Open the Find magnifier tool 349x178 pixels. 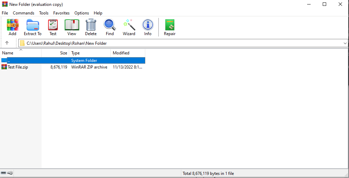click(x=110, y=27)
